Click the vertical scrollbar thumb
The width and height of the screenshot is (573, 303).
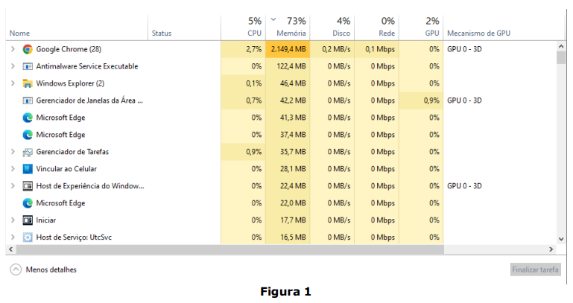click(561, 57)
